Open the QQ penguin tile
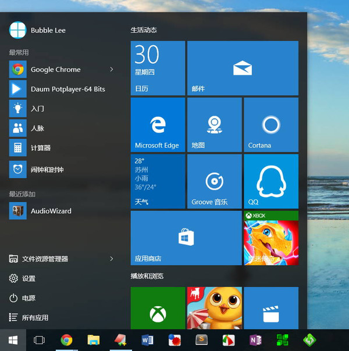The image size is (349, 351). coord(270,181)
